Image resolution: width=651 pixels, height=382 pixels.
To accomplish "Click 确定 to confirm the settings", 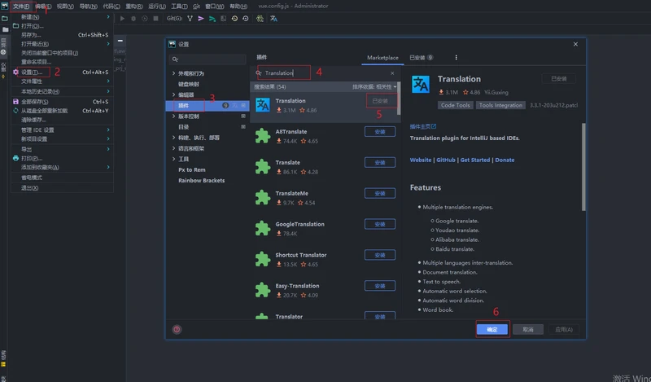I will [x=492, y=329].
